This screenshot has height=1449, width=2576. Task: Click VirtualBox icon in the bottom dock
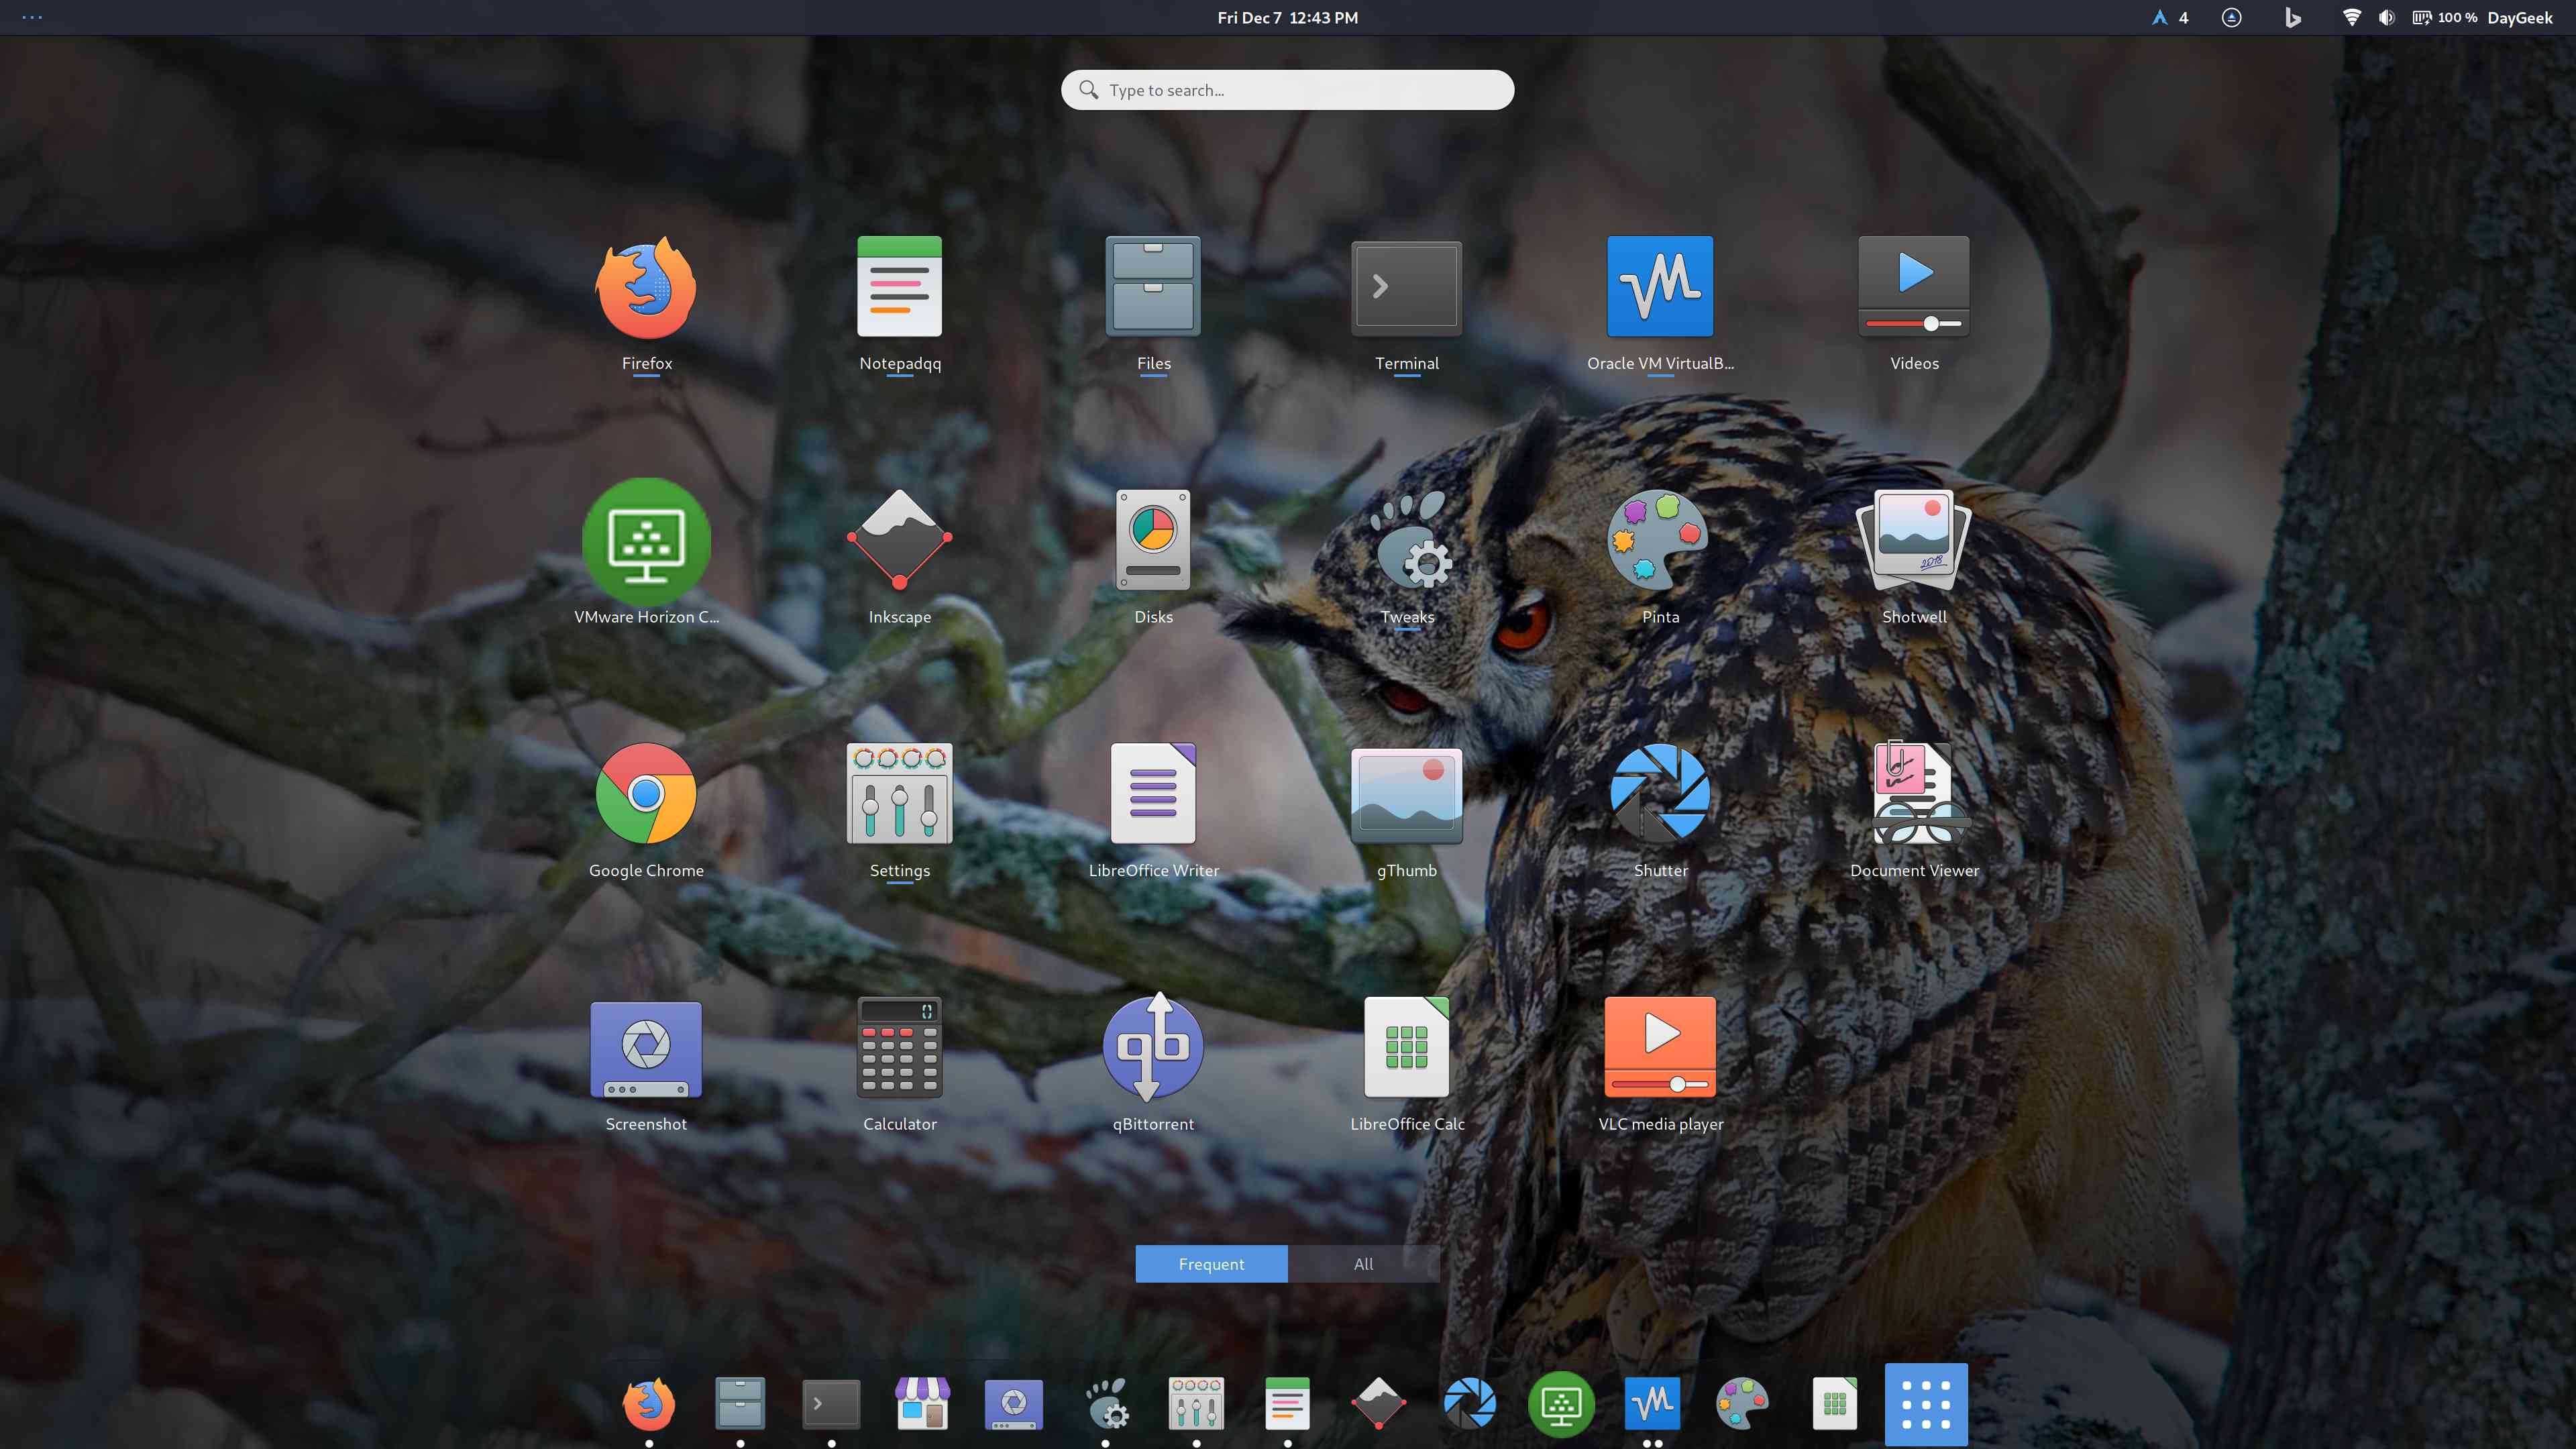click(x=1652, y=1404)
